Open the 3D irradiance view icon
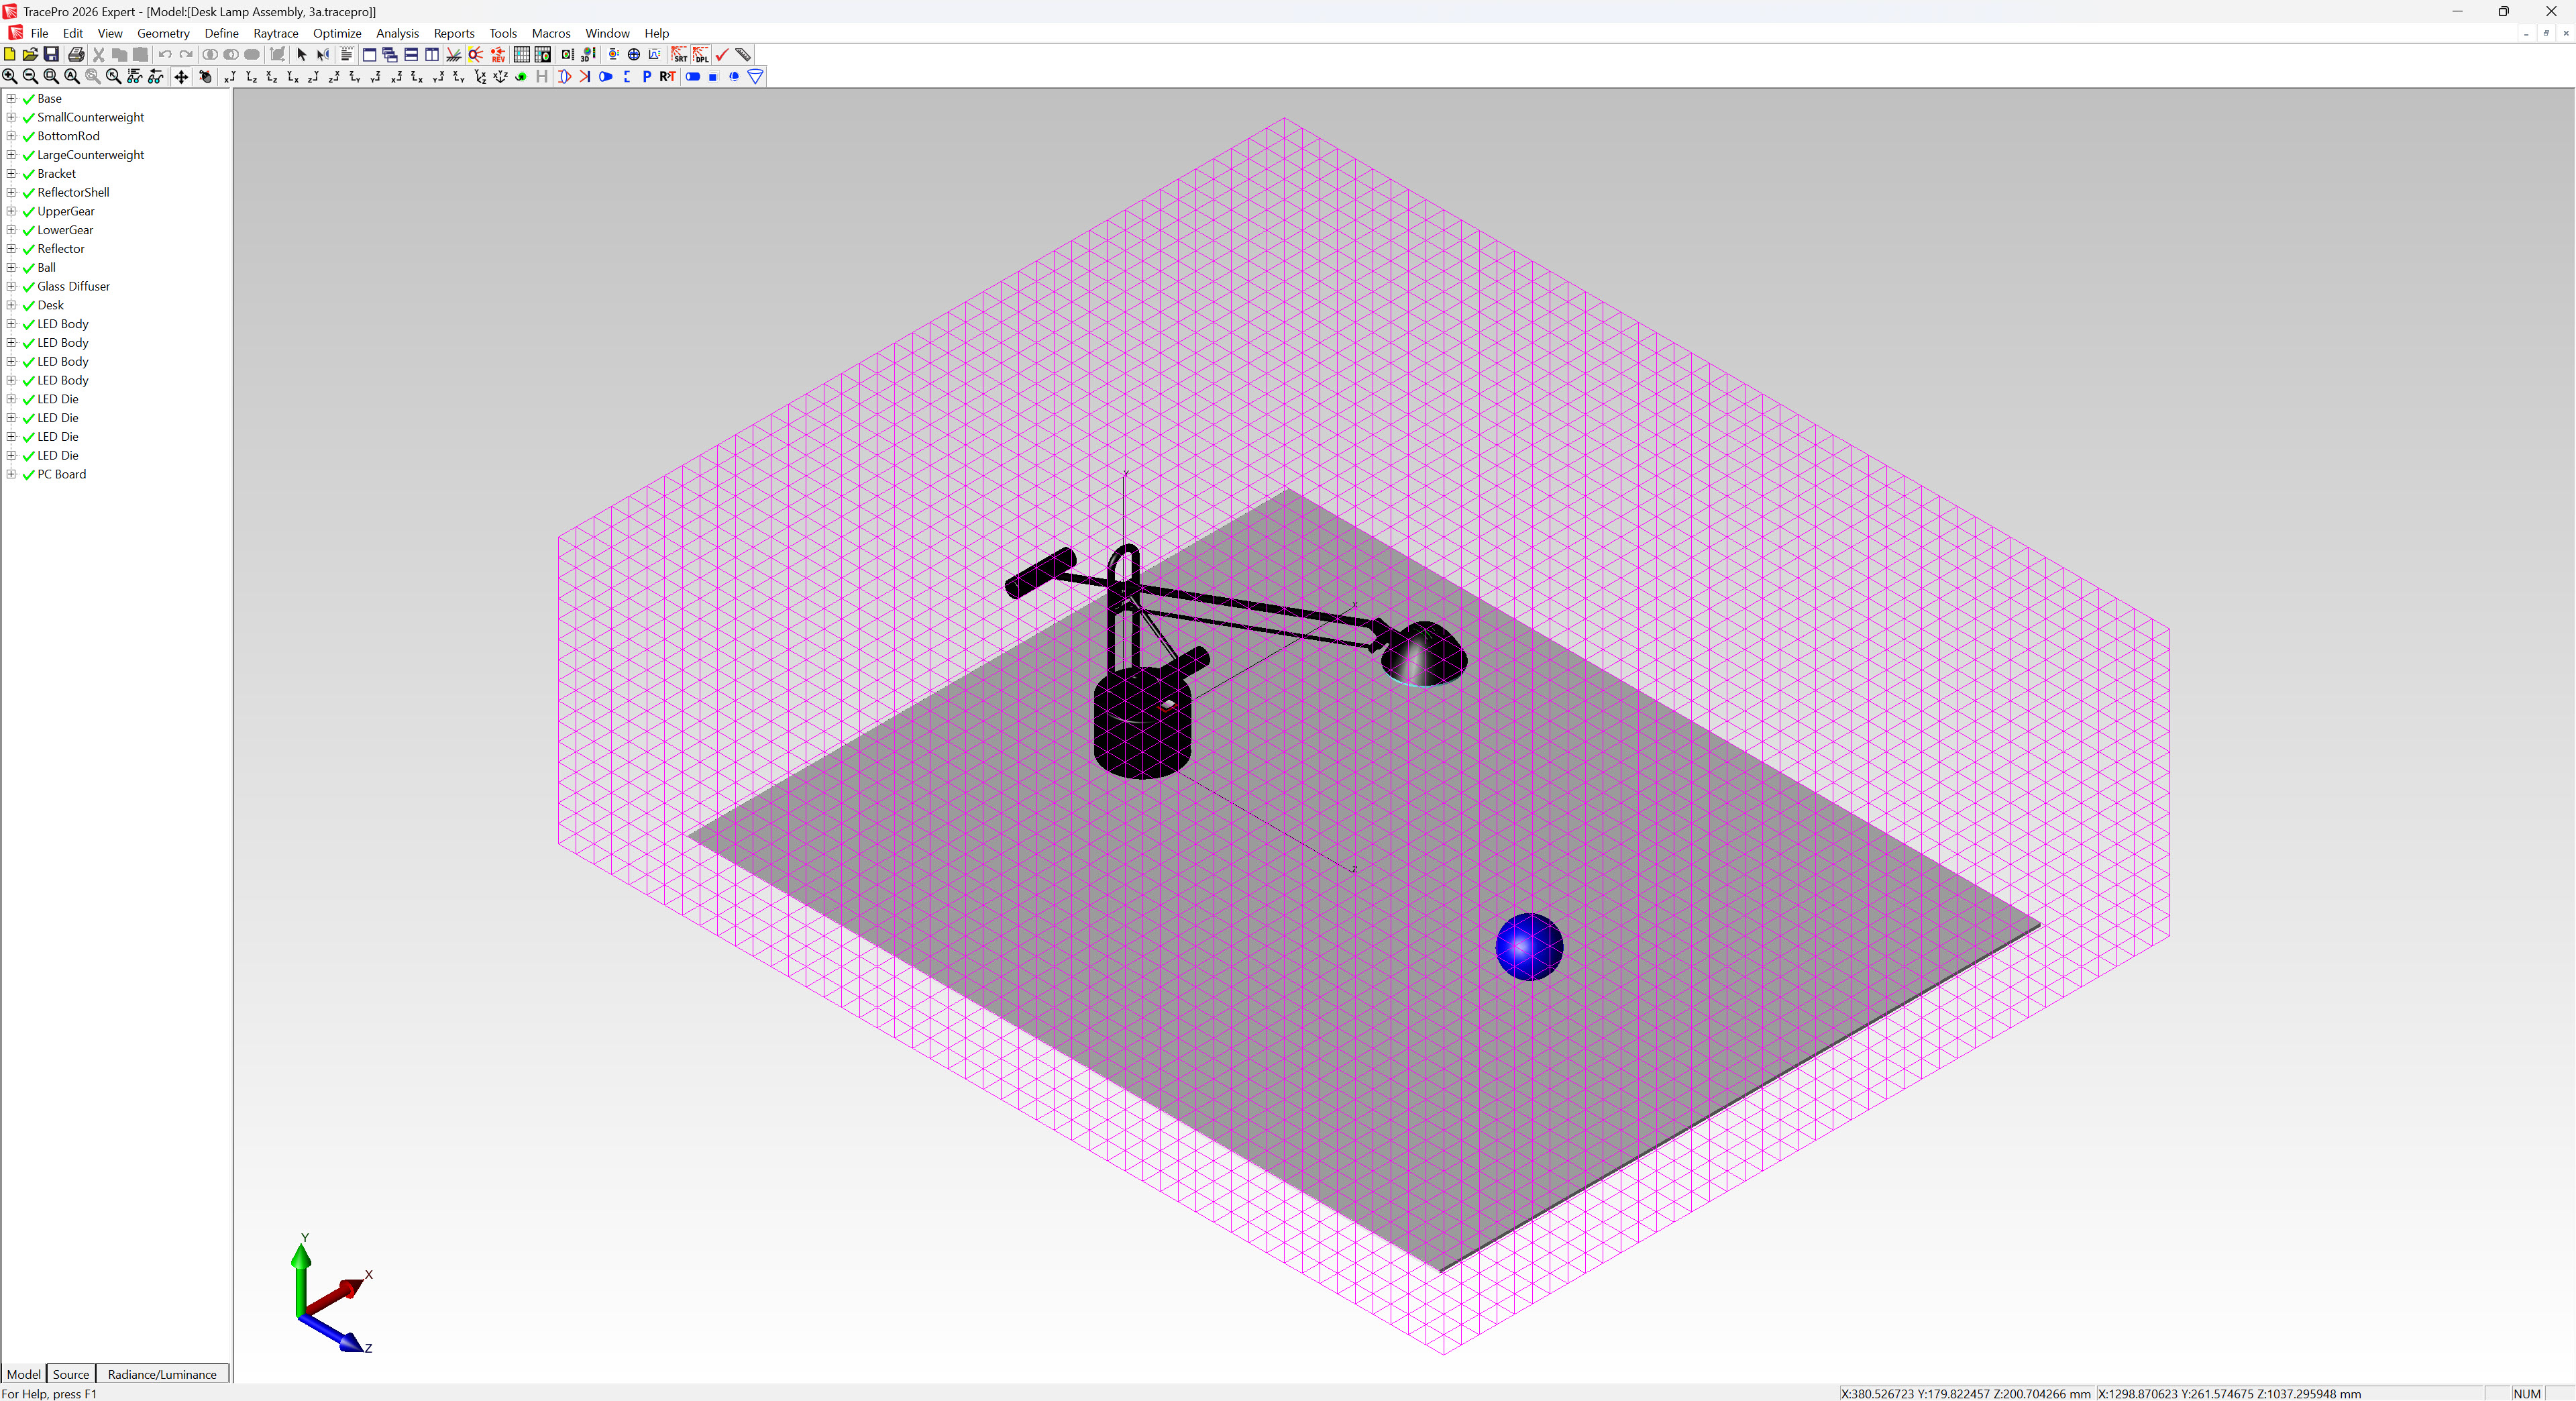 click(x=587, y=54)
